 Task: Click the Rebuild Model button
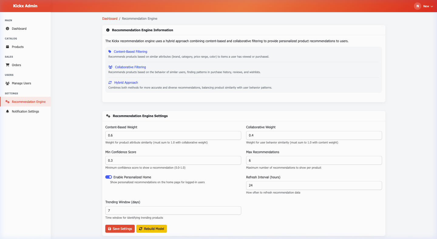[151, 229]
